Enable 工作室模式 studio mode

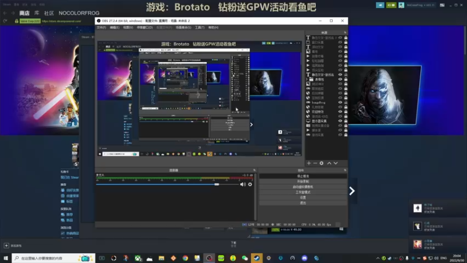click(303, 192)
